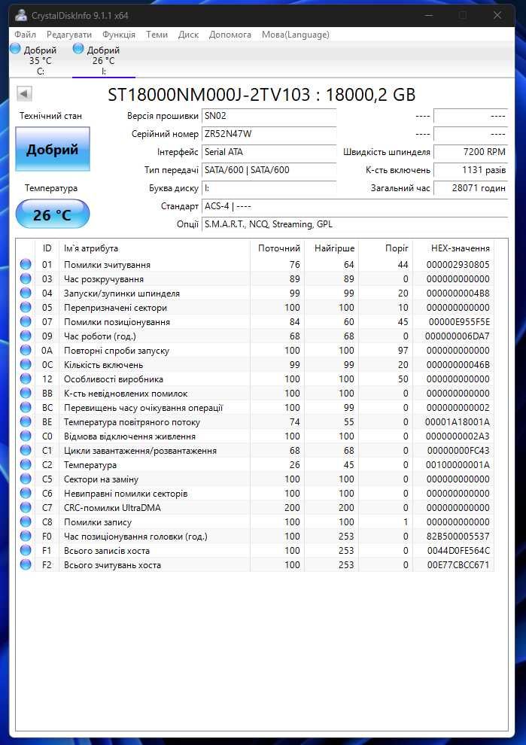This screenshot has height=745, width=526.
Task: Open the Диск menu
Action: tap(188, 35)
